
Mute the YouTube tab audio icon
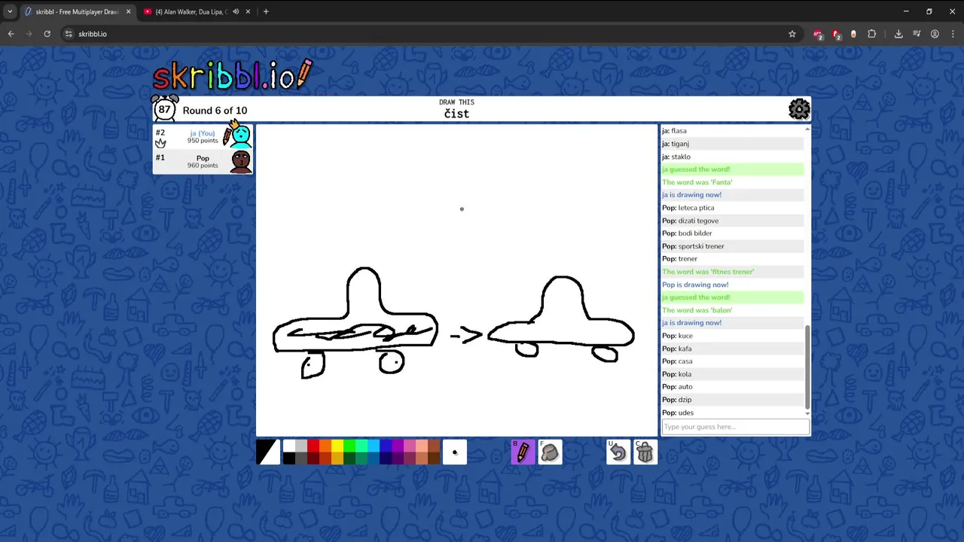pyautogui.click(x=236, y=12)
